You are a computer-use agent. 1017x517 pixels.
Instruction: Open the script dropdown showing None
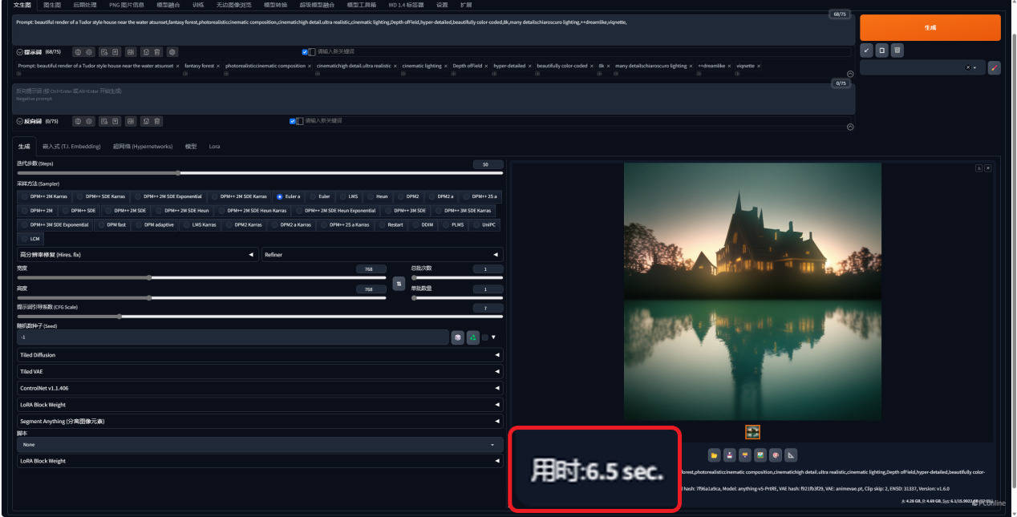pyautogui.click(x=258, y=445)
